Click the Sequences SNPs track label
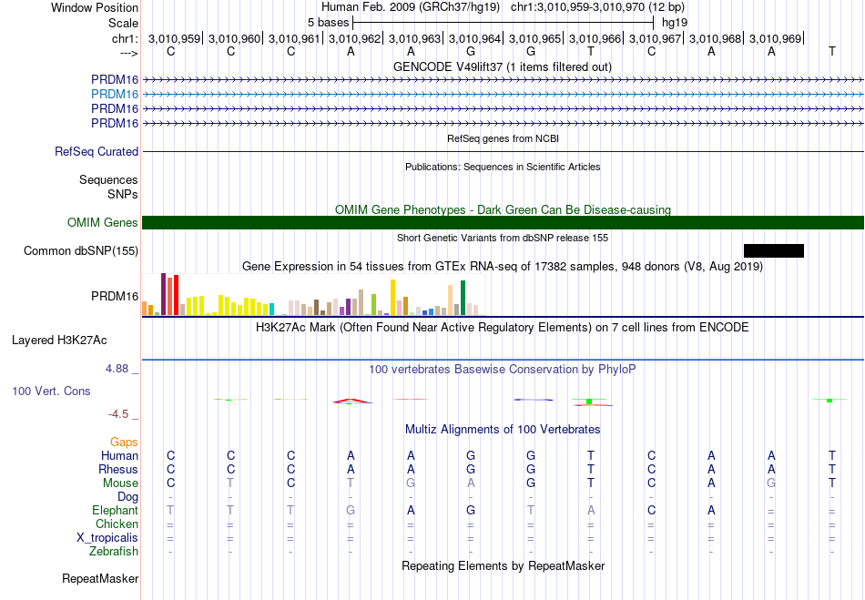Image resolution: width=865 pixels, height=600 pixels. (x=108, y=187)
